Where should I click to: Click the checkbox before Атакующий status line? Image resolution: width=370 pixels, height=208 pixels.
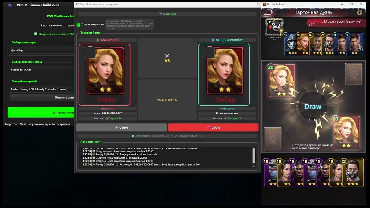coord(133,136)
